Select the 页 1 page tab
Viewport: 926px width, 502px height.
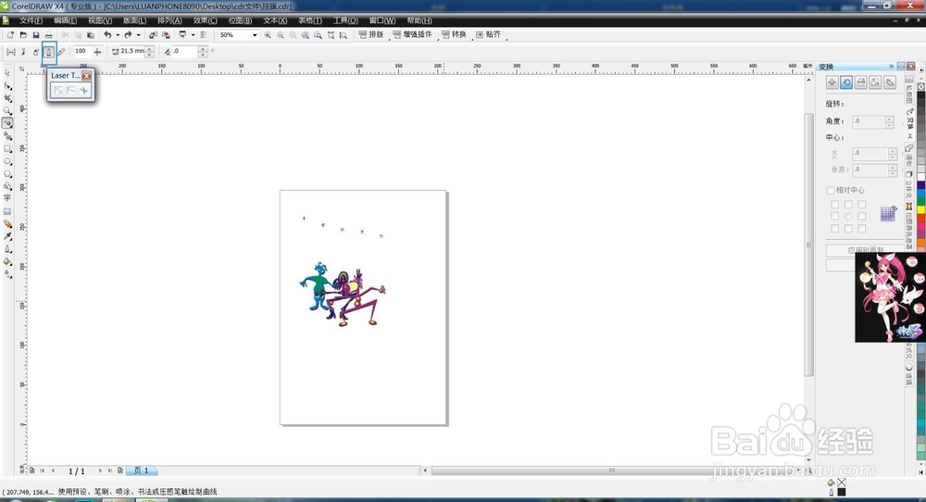tap(141, 471)
